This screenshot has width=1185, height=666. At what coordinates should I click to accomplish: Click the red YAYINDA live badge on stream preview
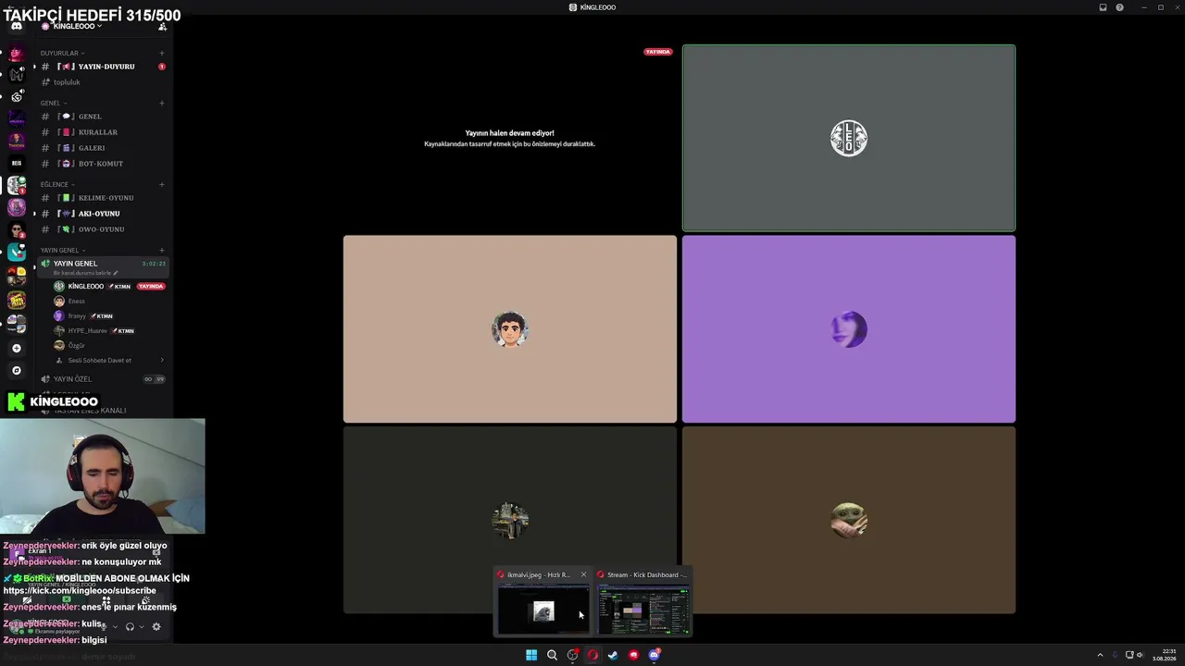(x=657, y=52)
